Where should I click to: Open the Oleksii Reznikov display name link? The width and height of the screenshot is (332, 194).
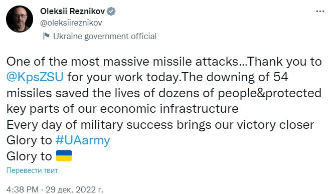(72, 11)
